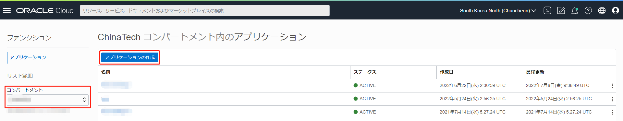Open the user profile avatar menu
This screenshot has height=121, width=623.
(616, 10)
